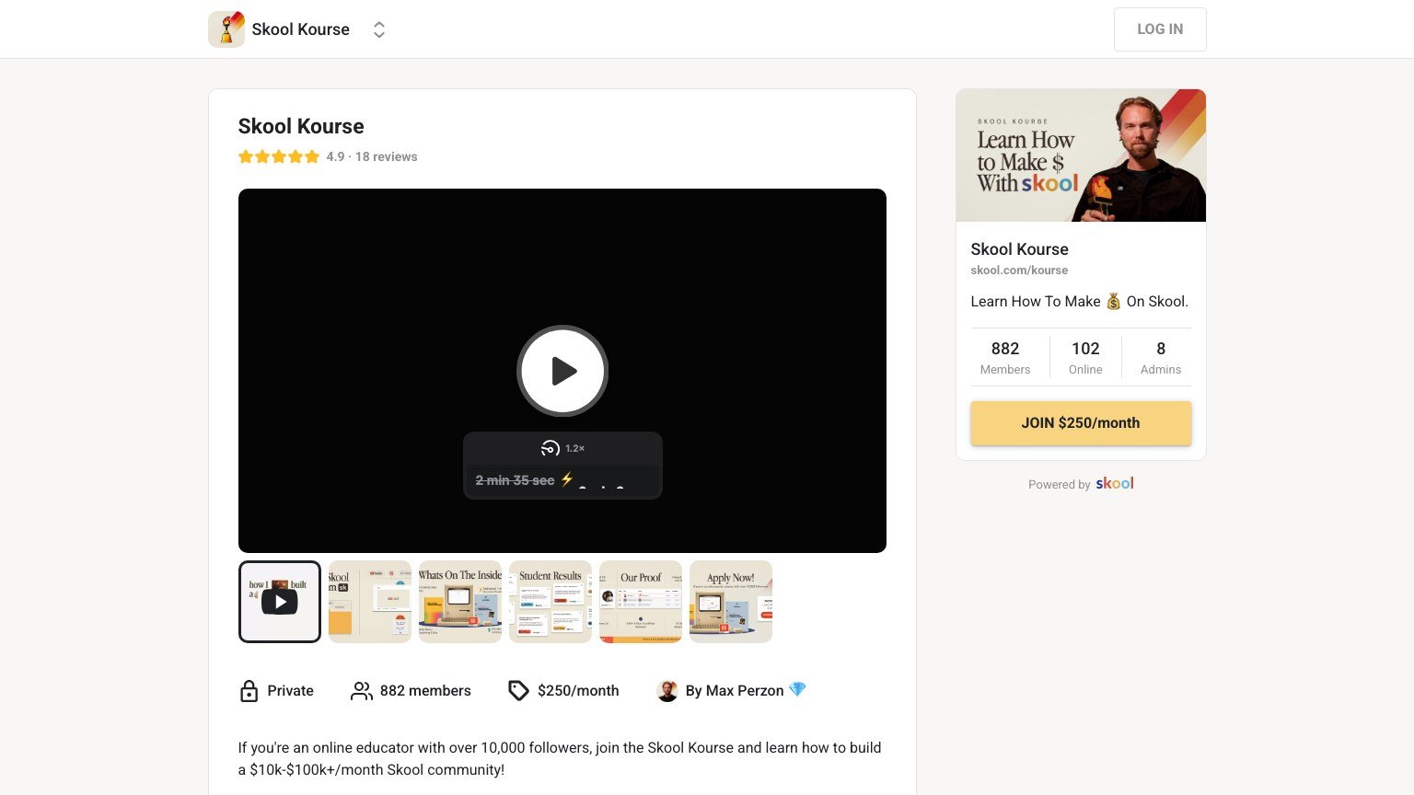Click the 'Learn How to Make $' banner image
1414x795 pixels.
(1081, 156)
